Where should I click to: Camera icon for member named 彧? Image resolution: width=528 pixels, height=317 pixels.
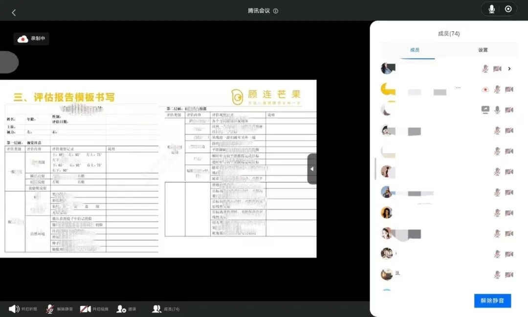509,274
